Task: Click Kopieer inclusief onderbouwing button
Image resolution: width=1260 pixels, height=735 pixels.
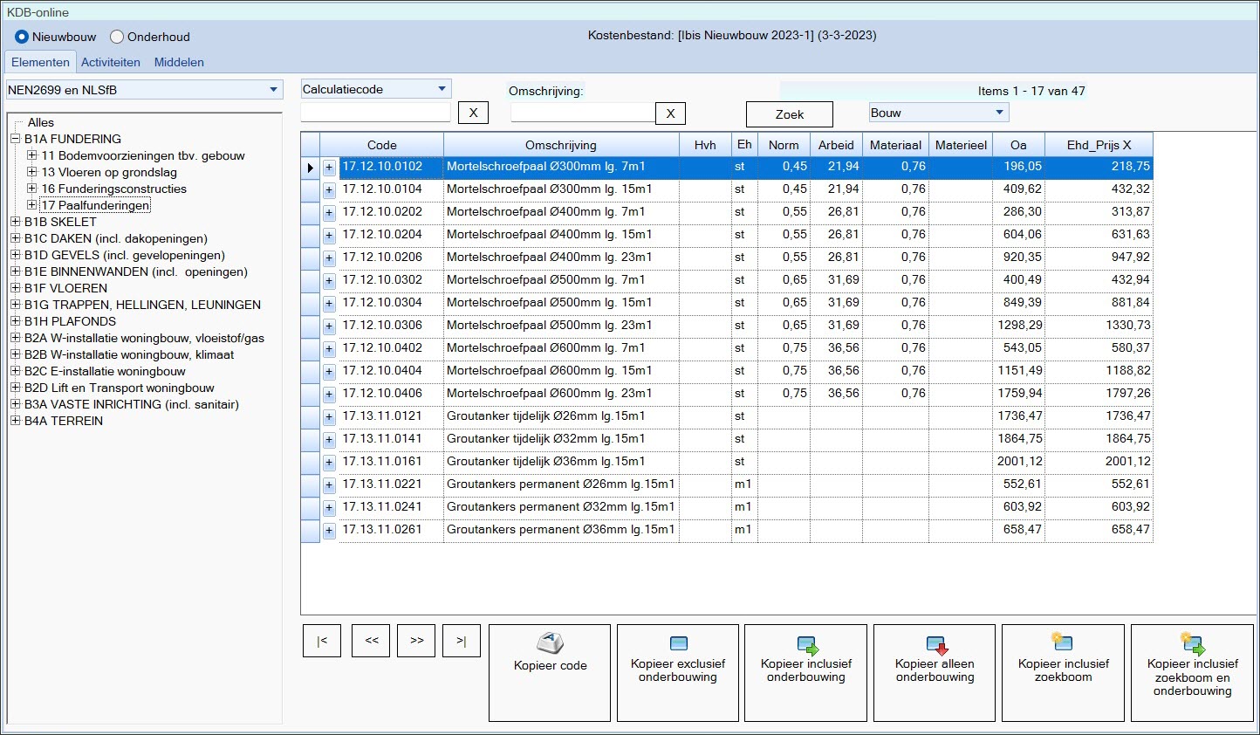Action: [x=806, y=673]
